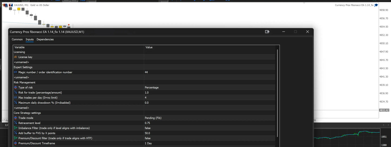Edit the Maximum daily drawdown value 0.0
The height and width of the screenshot is (147, 391).
209,103
